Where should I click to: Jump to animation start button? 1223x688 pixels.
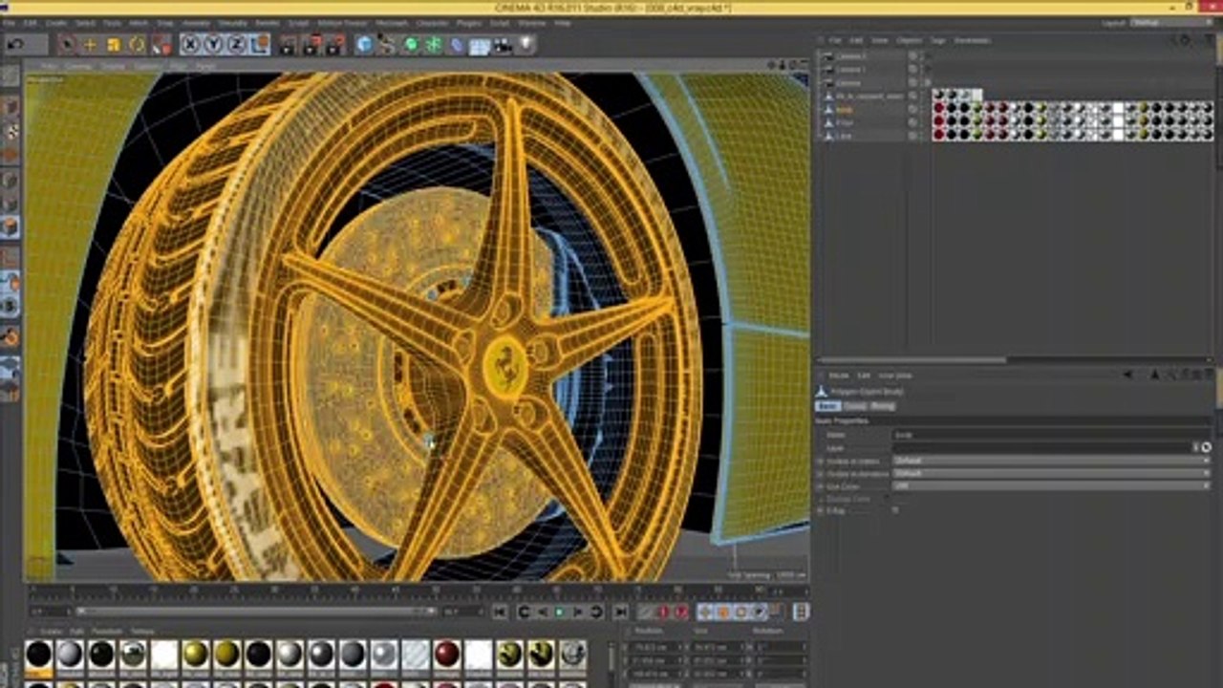[x=499, y=612]
